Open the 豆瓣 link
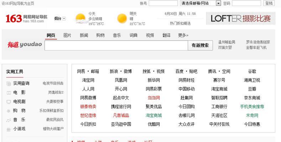The width and height of the screenshot is (281, 142). (x=252, y=89)
